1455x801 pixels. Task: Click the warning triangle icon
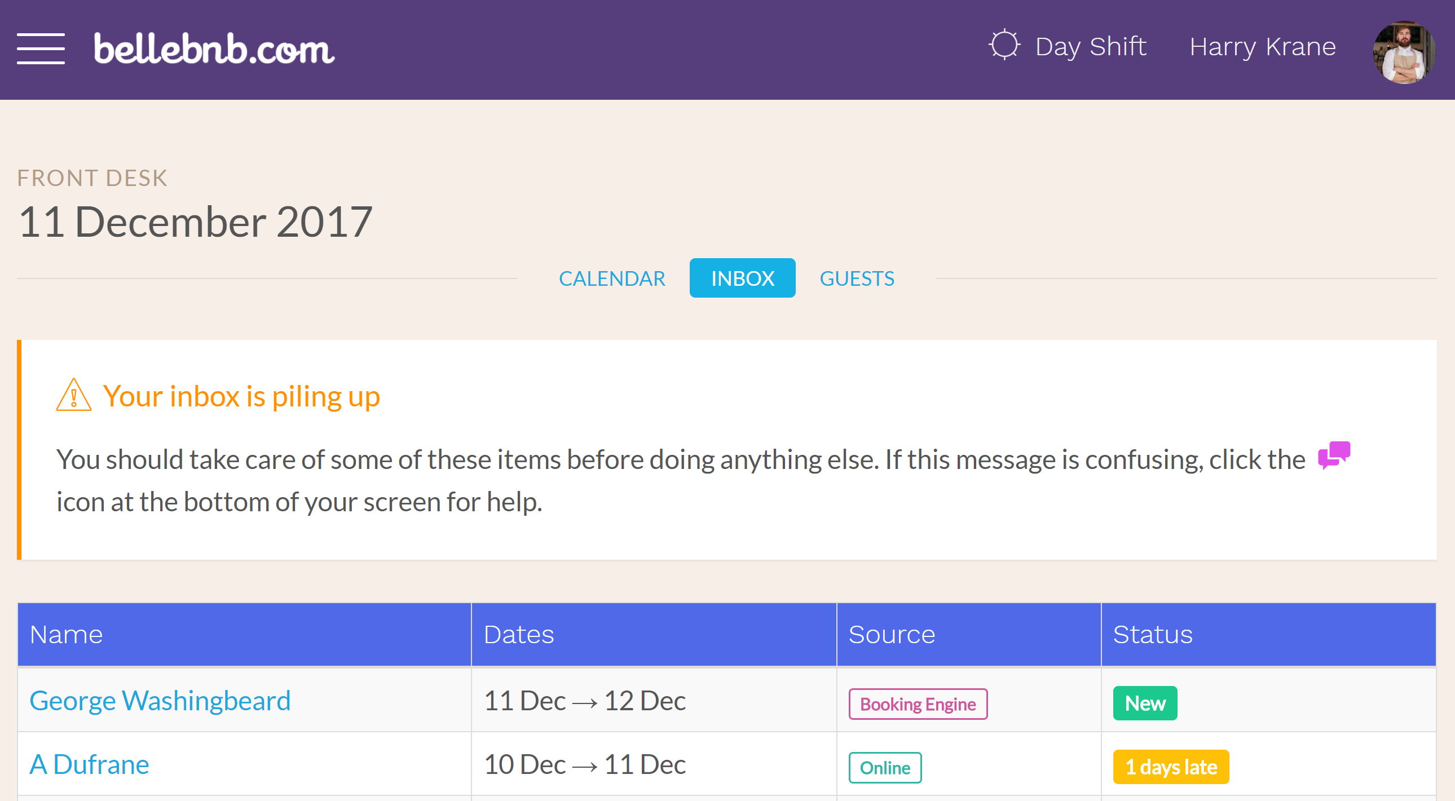click(x=74, y=393)
